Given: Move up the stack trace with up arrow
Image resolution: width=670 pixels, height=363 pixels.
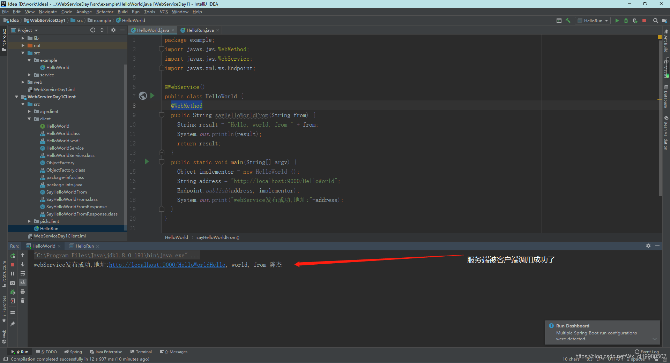Looking at the screenshot, I should tap(23, 255).
